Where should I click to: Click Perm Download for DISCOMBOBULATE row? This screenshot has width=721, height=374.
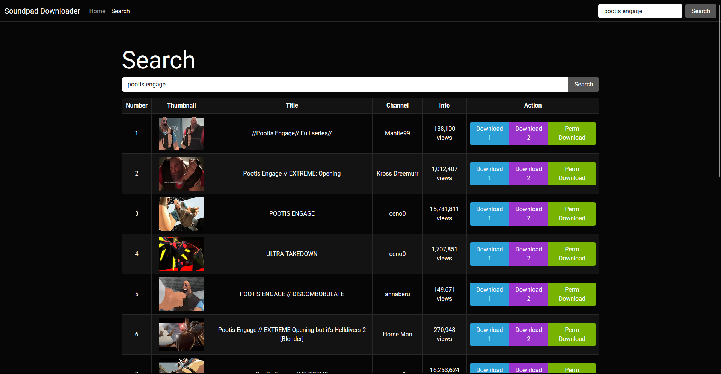click(572, 294)
